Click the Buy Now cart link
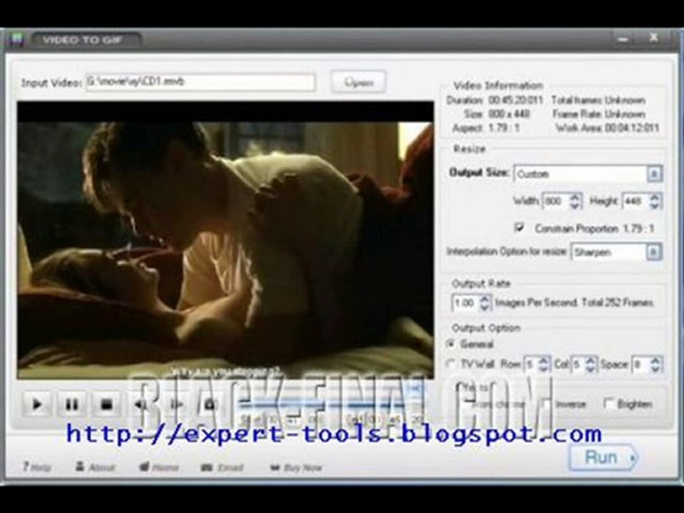684x513 pixels. coord(296,467)
